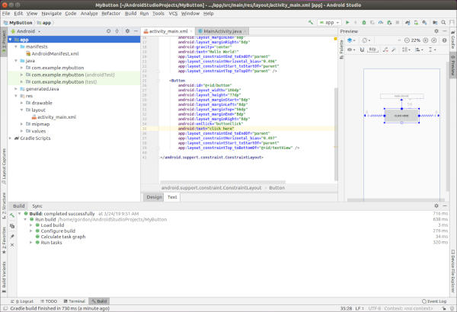The height and width of the screenshot is (312, 457).
Task: Open the app run configuration dropdown
Action: click(x=328, y=22)
